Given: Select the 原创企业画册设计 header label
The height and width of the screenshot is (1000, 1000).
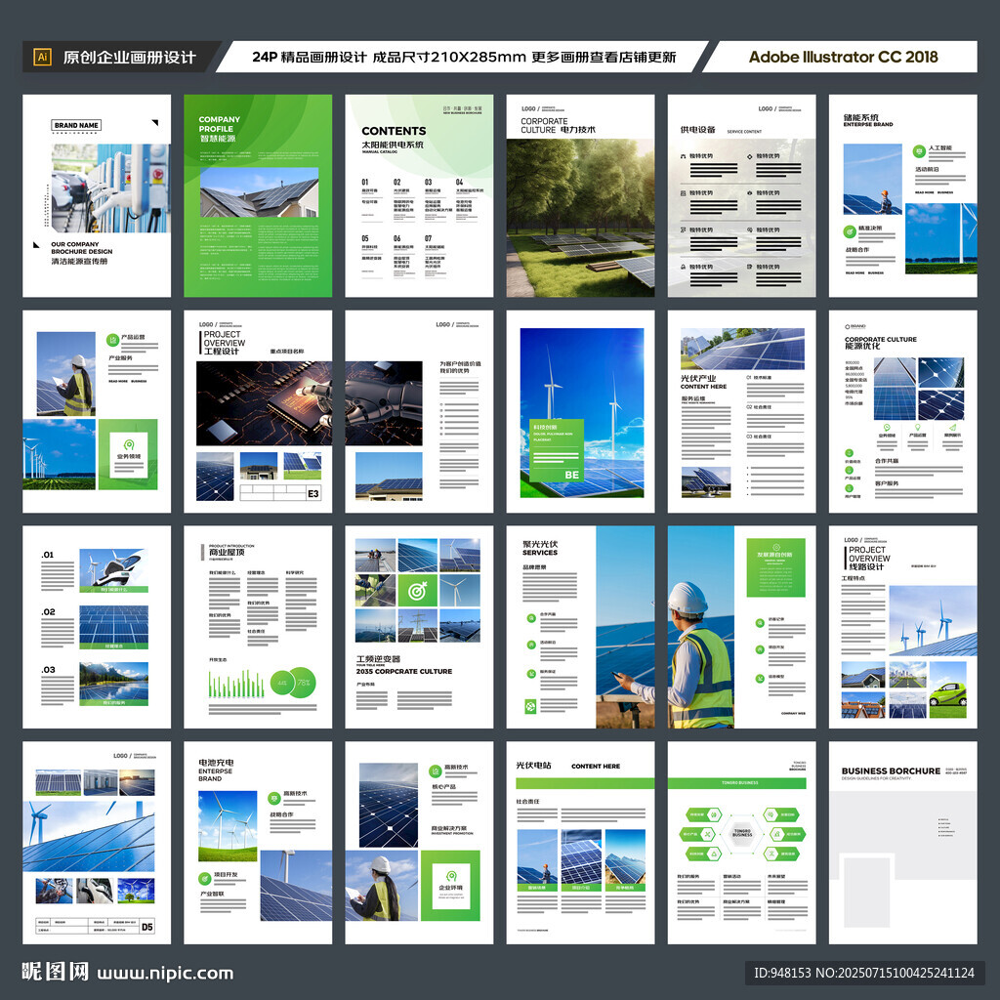Looking at the screenshot, I should point(129,58).
